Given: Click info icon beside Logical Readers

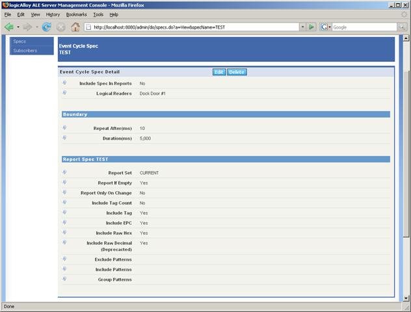Looking at the screenshot, I should pos(64,93).
